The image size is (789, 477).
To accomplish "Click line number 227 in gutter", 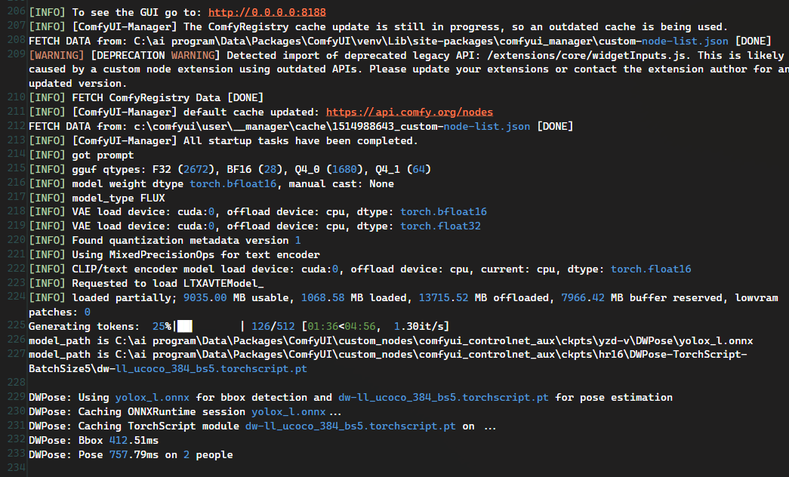I will coord(17,354).
